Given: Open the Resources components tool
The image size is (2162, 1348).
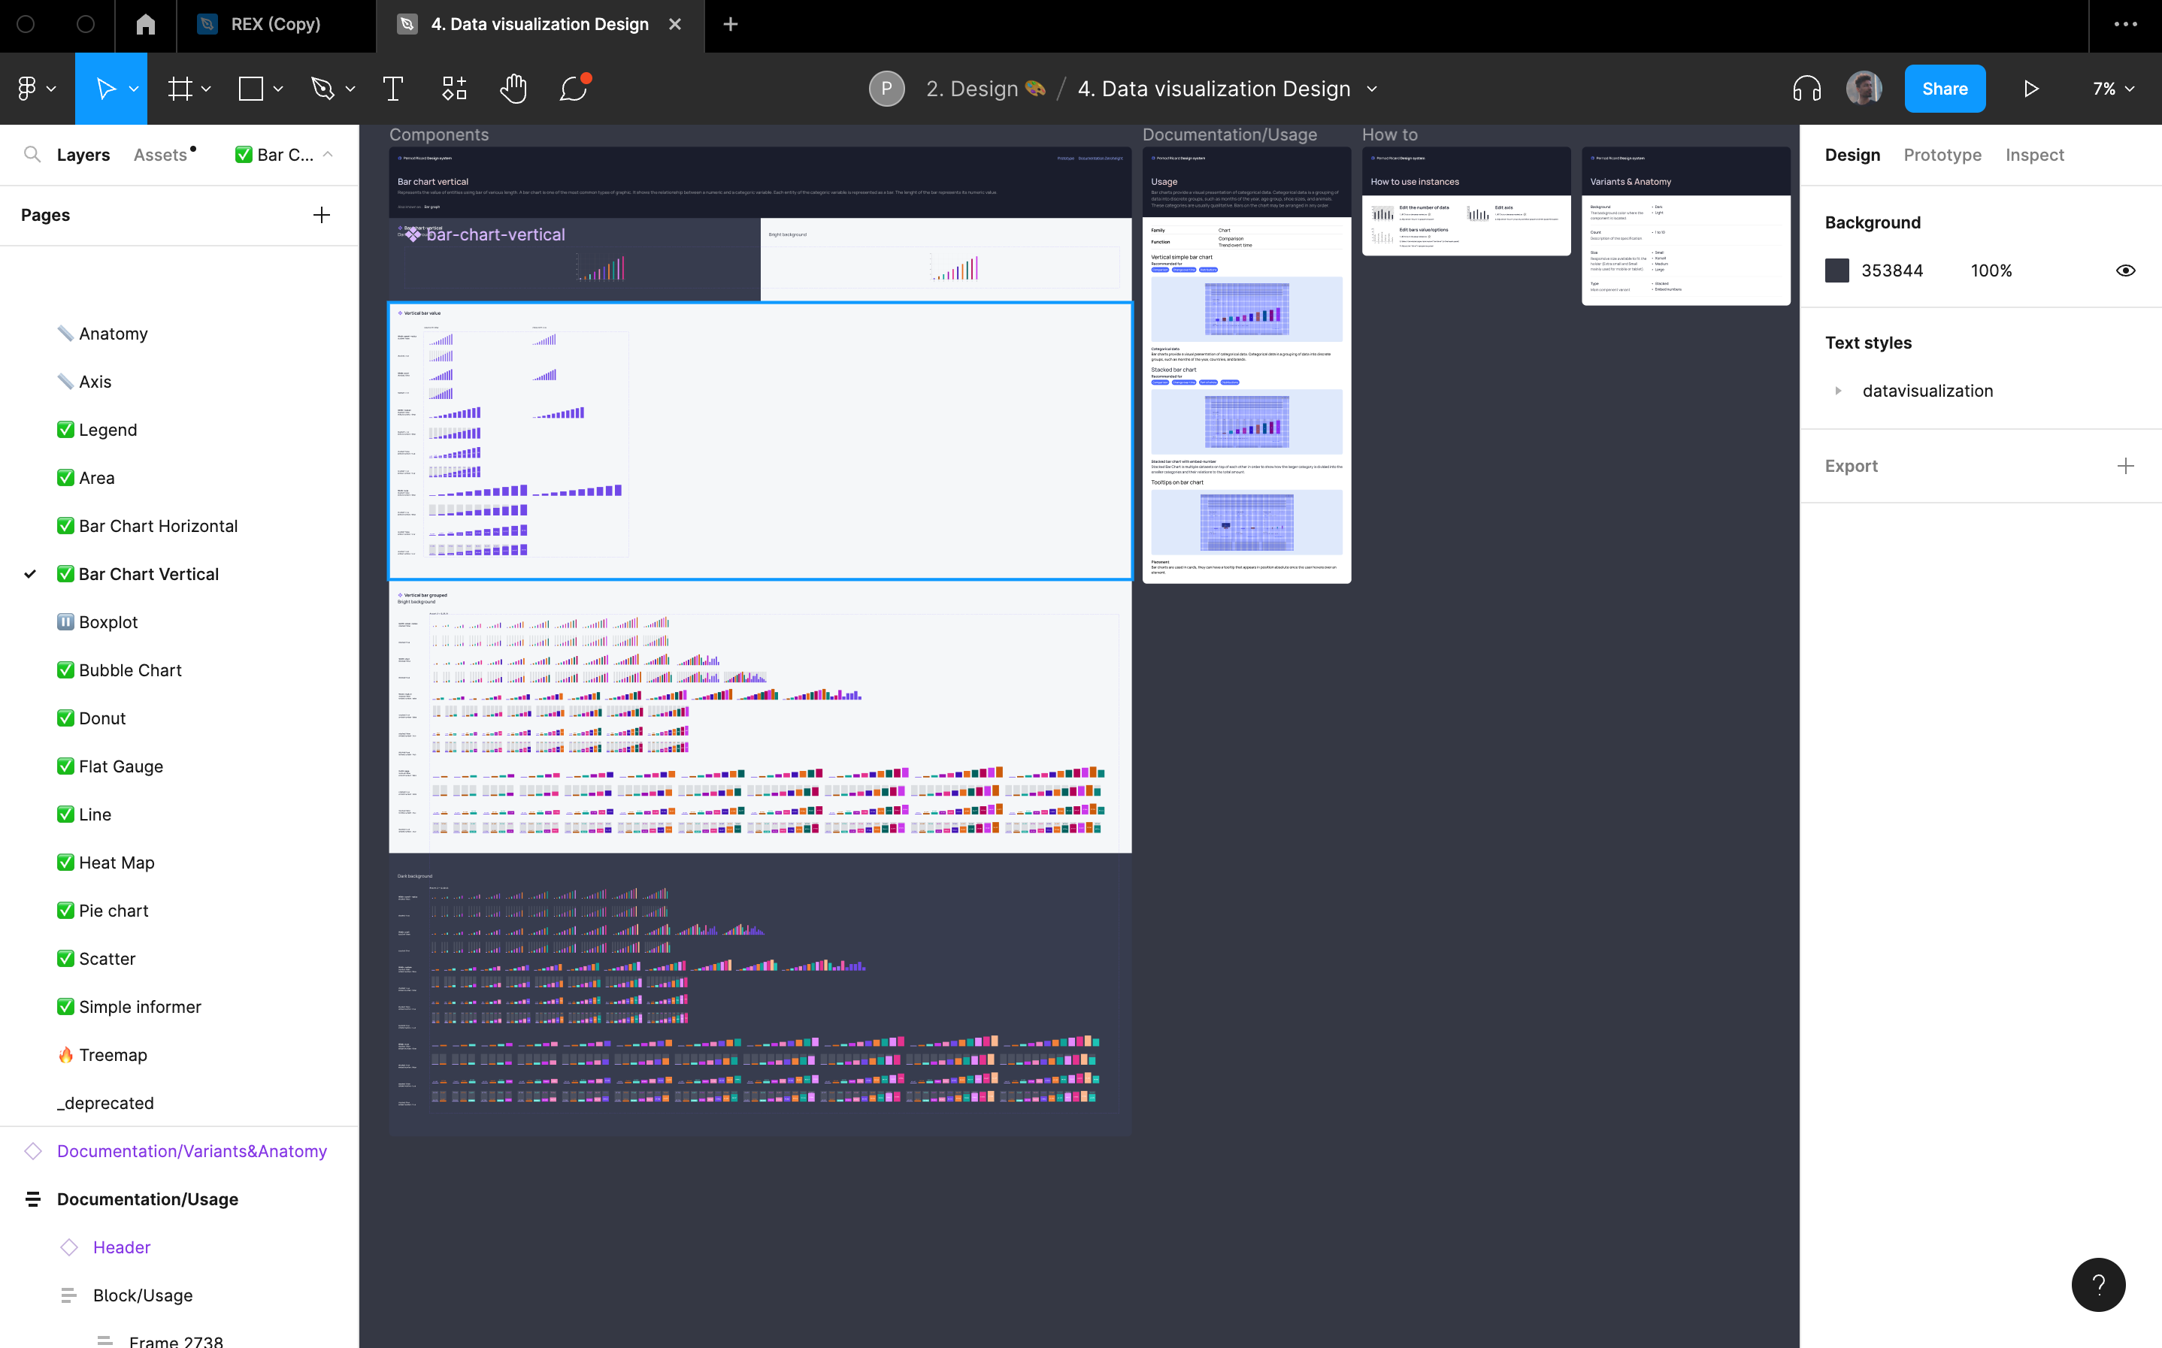Looking at the screenshot, I should pos(454,89).
